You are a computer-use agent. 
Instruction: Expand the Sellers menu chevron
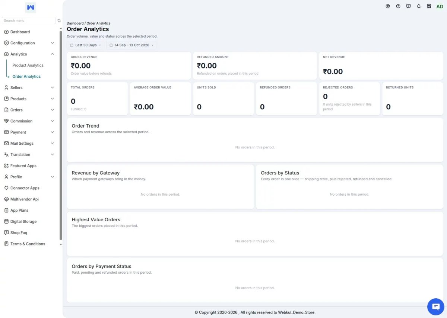point(52,88)
